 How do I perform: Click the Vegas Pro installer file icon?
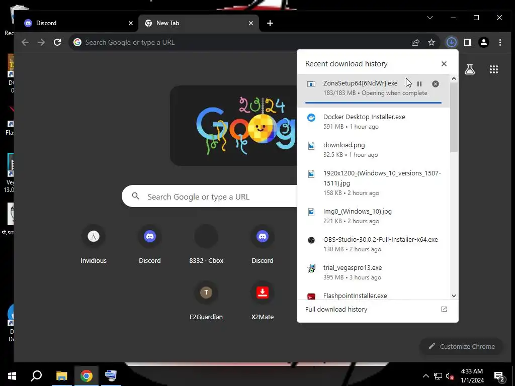[x=311, y=268]
